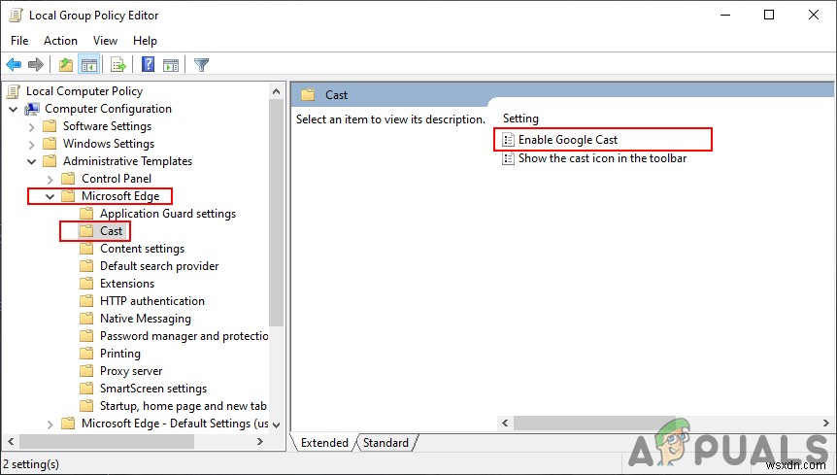This screenshot has width=837, height=475.
Task: Open the Help menu
Action: click(x=146, y=41)
